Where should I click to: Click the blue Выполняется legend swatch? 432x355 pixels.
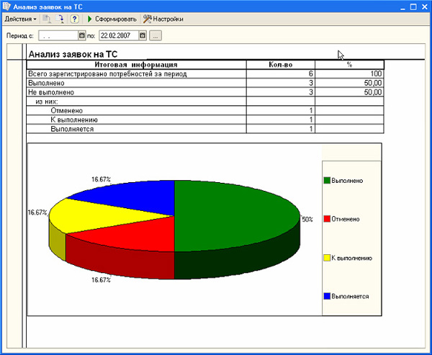(x=327, y=296)
